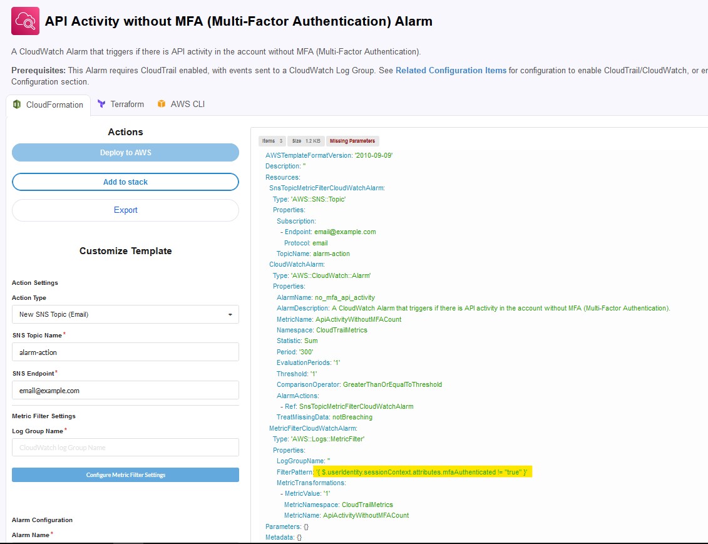Screen dimensions: 708x544
Task: Click the orange AWS CLI cube icon
Action: click(x=162, y=104)
